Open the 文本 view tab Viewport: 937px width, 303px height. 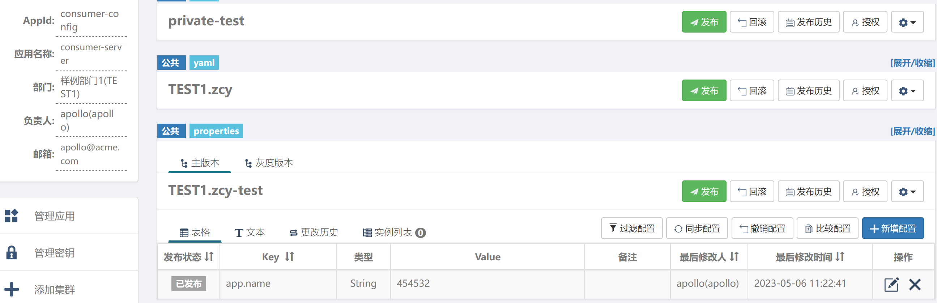coord(250,232)
